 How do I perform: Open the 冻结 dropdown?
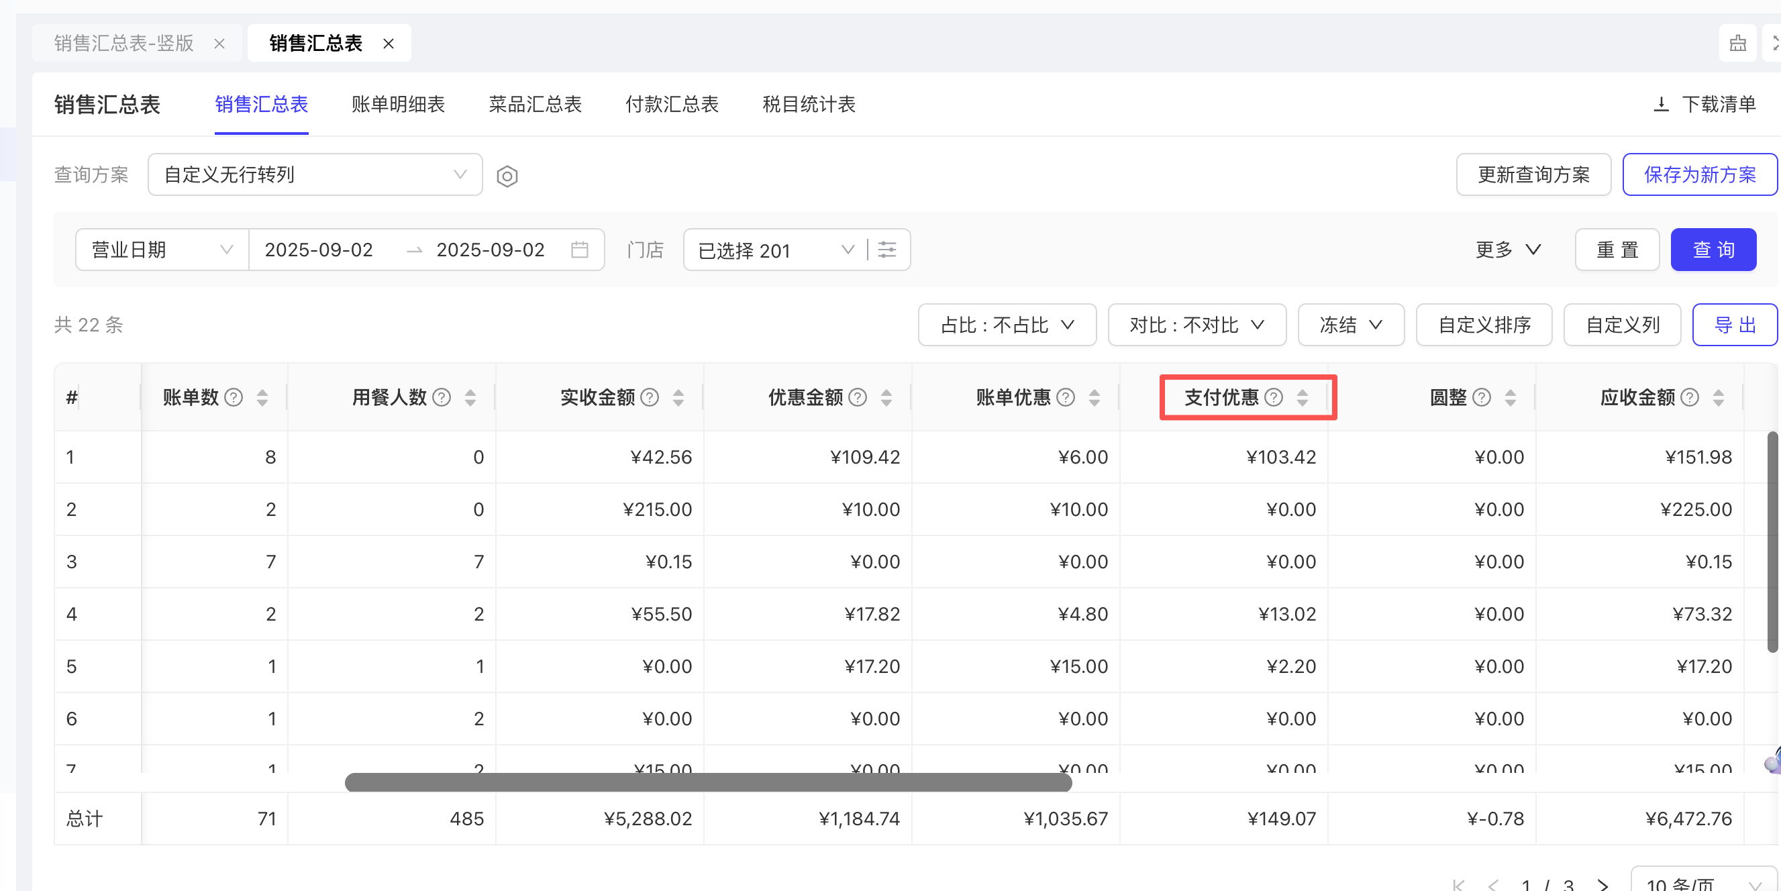tap(1350, 325)
